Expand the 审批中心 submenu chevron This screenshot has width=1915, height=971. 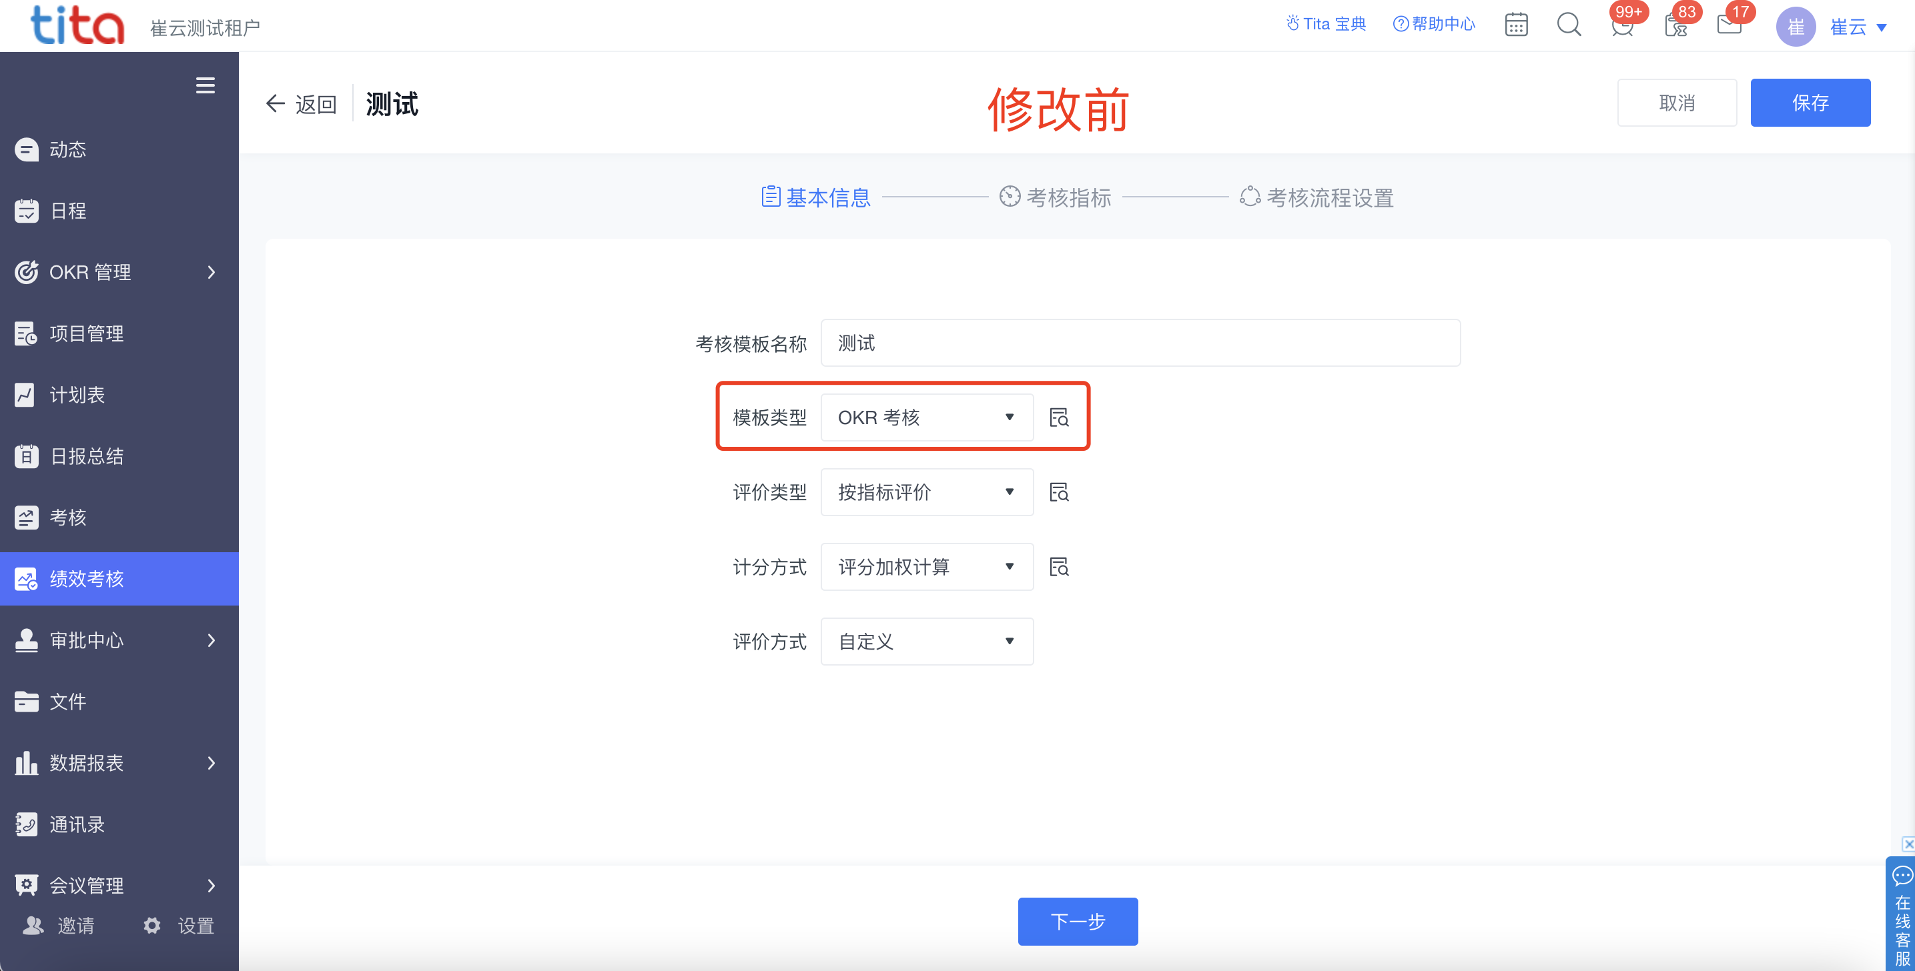[x=212, y=640]
